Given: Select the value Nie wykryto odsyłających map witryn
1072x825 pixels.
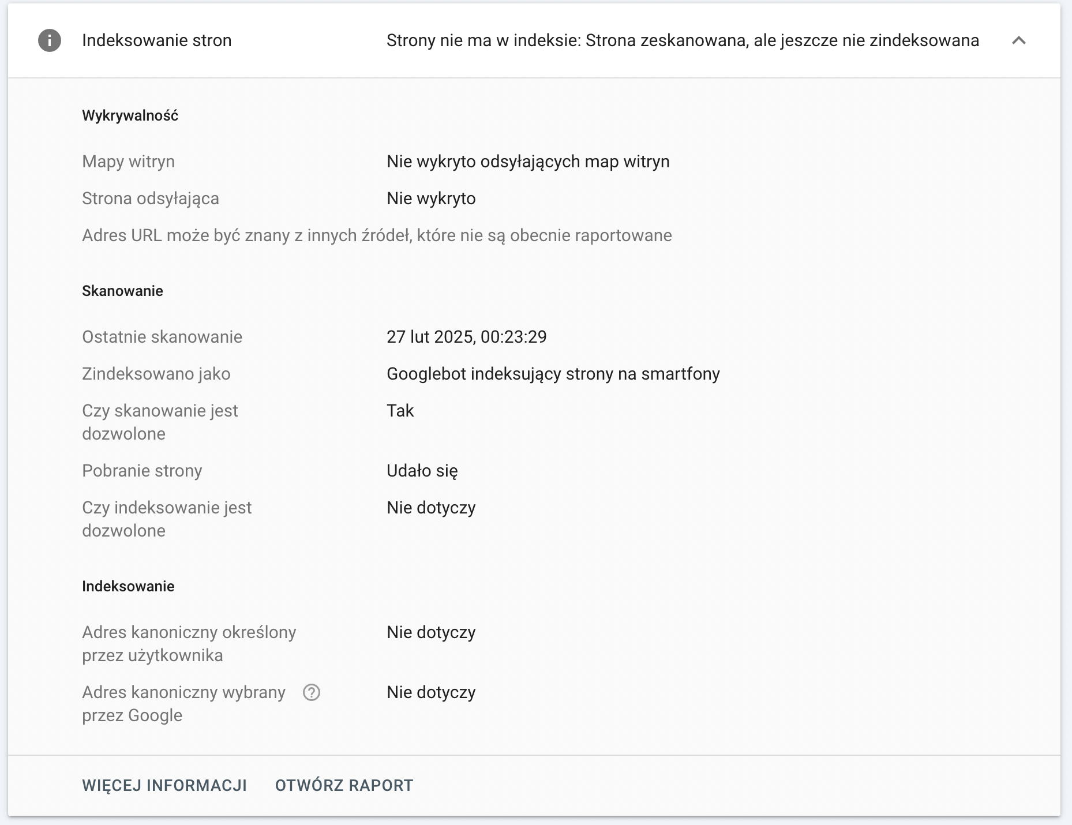Looking at the screenshot, I should coord(528,161).
